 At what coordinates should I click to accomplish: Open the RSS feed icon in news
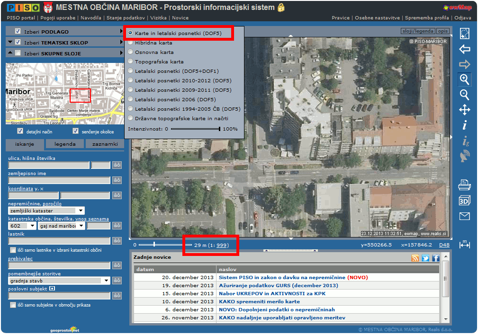click(415, 258)
